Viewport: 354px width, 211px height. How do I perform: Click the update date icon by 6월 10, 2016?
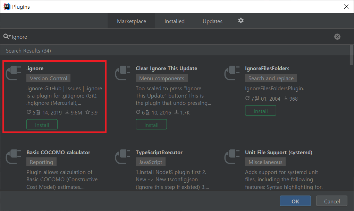click(x=138, y=112)
